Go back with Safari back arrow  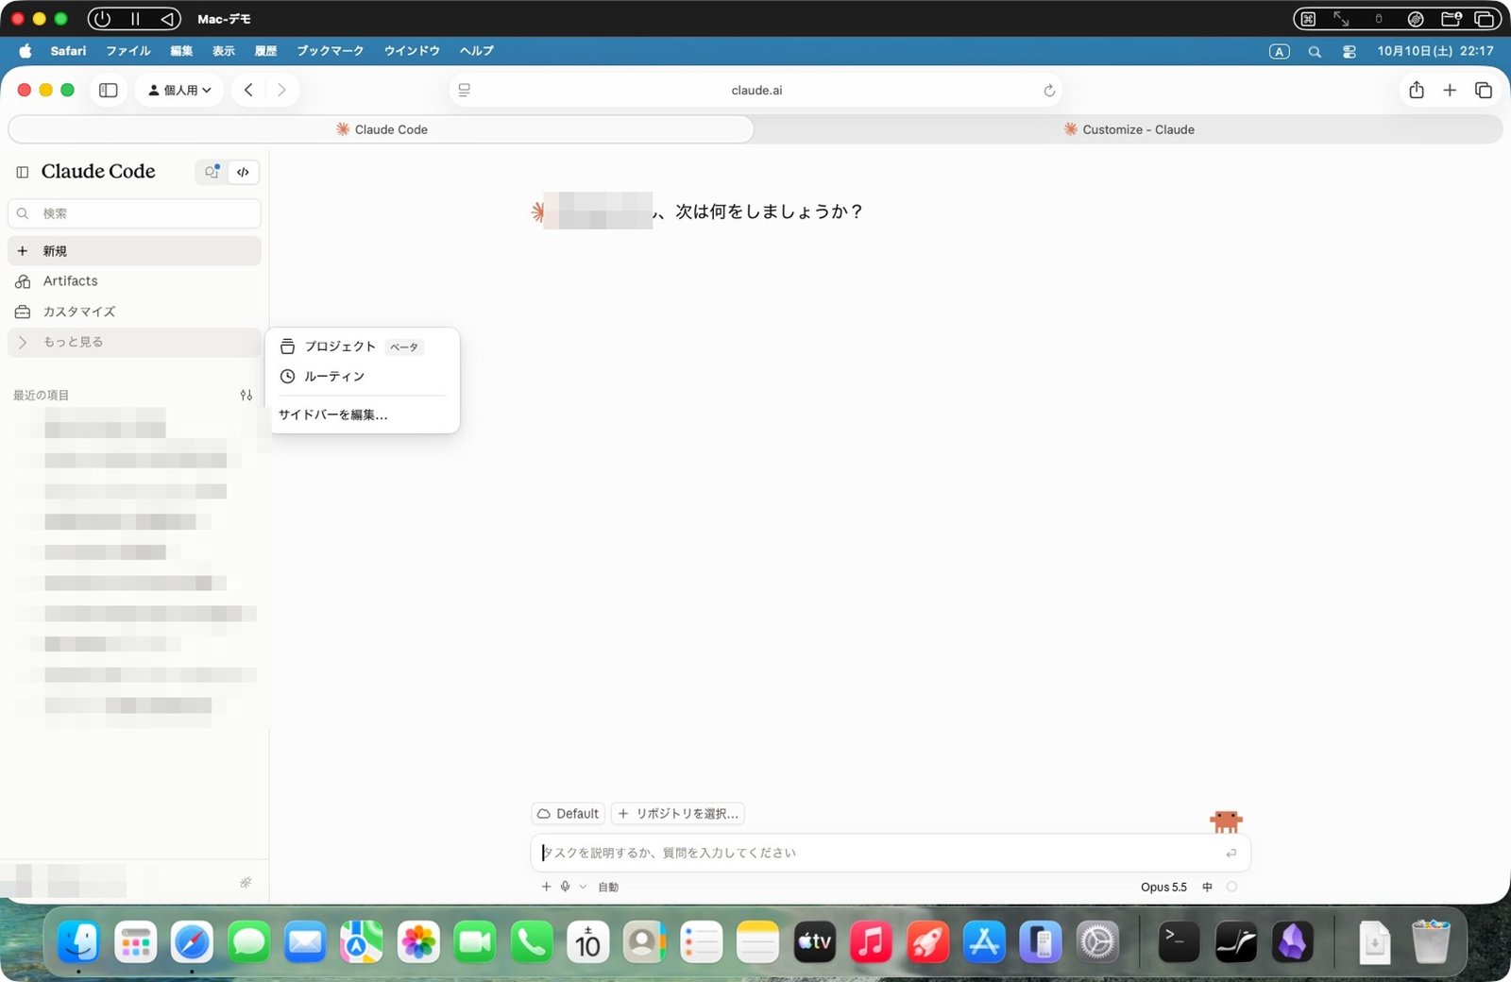(x=248, y=91)
